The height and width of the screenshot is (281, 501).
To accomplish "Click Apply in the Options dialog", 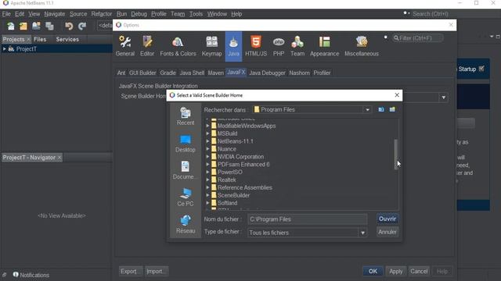I will pyautogui.click(x=395, y=271).
